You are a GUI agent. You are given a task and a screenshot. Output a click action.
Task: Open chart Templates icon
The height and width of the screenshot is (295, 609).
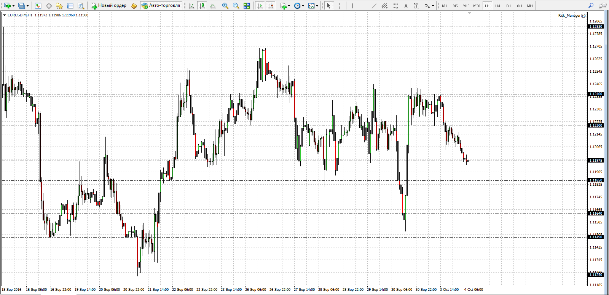tap(311, 6)
